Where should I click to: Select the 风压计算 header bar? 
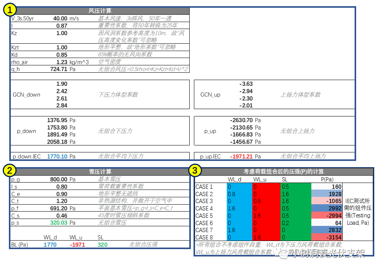[x=100, y=11]
